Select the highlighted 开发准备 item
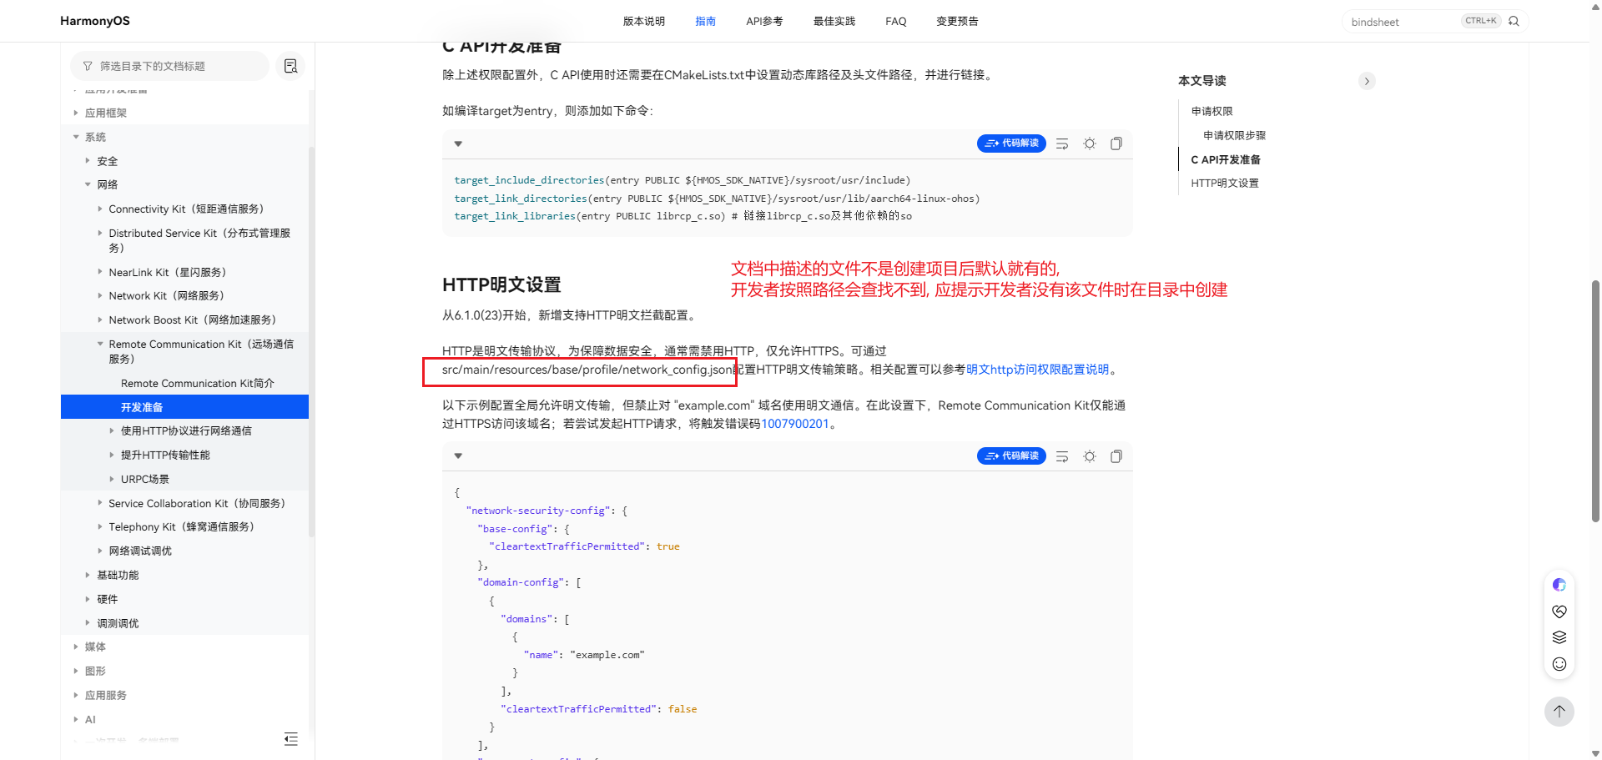 pyautogui.click(x=184, y=406)
